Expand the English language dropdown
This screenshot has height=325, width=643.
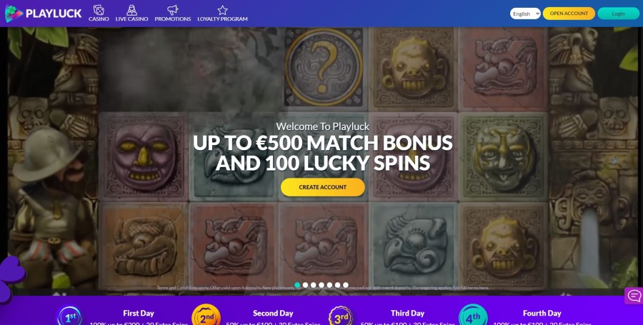pyautogui.click(x=525, y=14)
